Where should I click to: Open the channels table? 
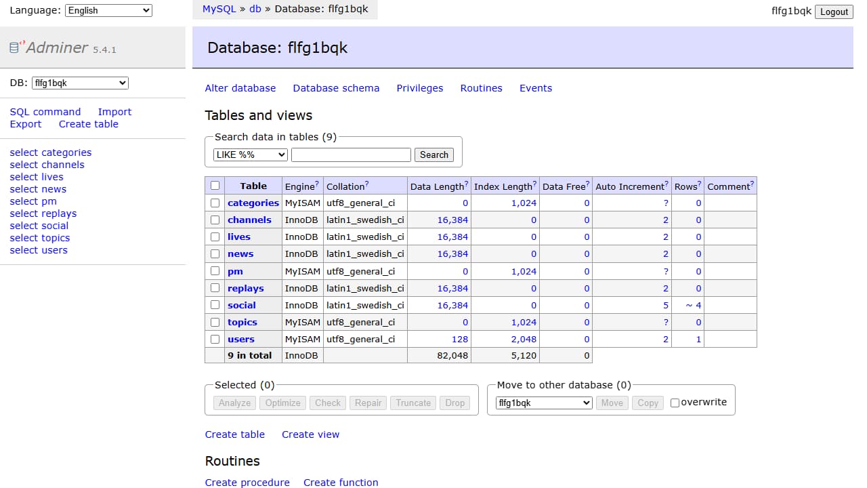point(249,220)
